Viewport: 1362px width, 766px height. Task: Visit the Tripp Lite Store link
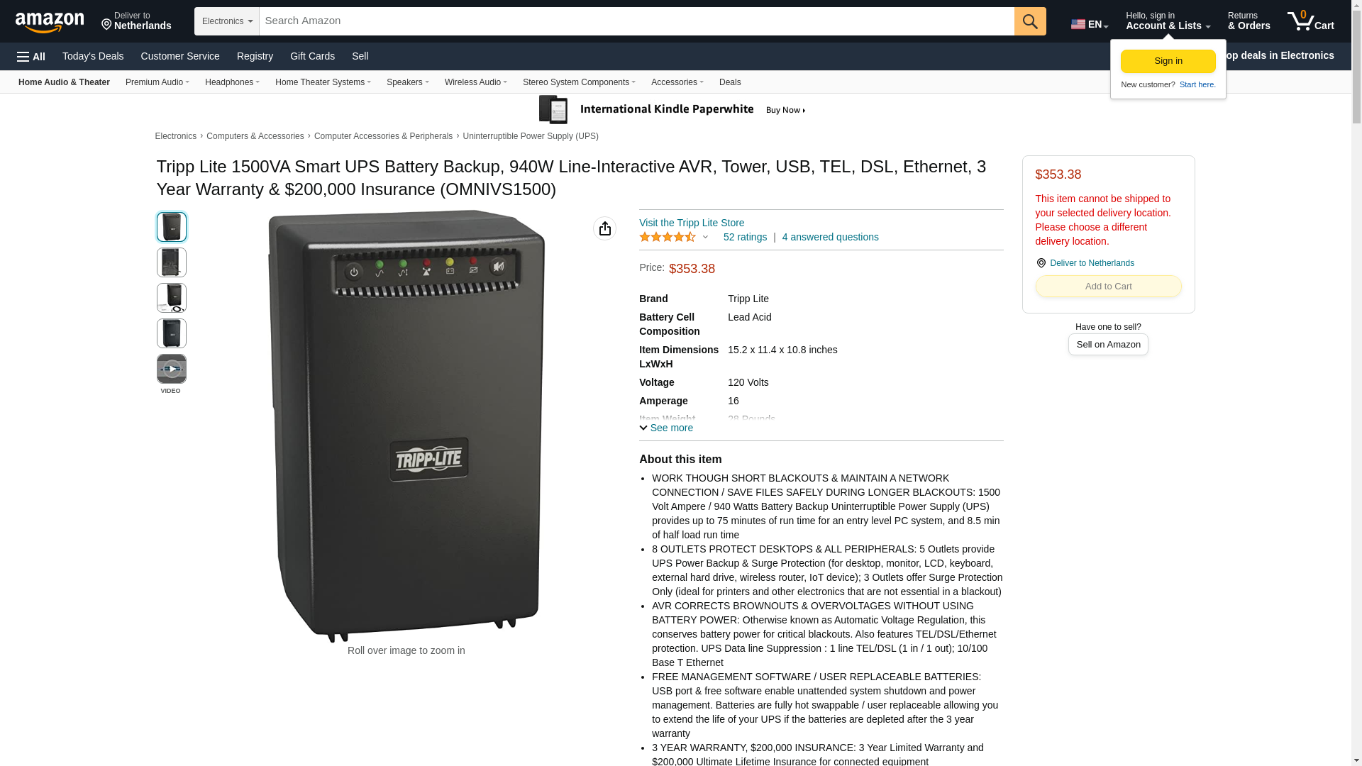pyautogui.click(x=692, y=223)
